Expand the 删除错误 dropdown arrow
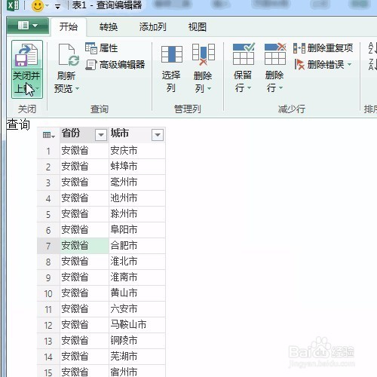377x377 pixels. [x=350, y=65]
